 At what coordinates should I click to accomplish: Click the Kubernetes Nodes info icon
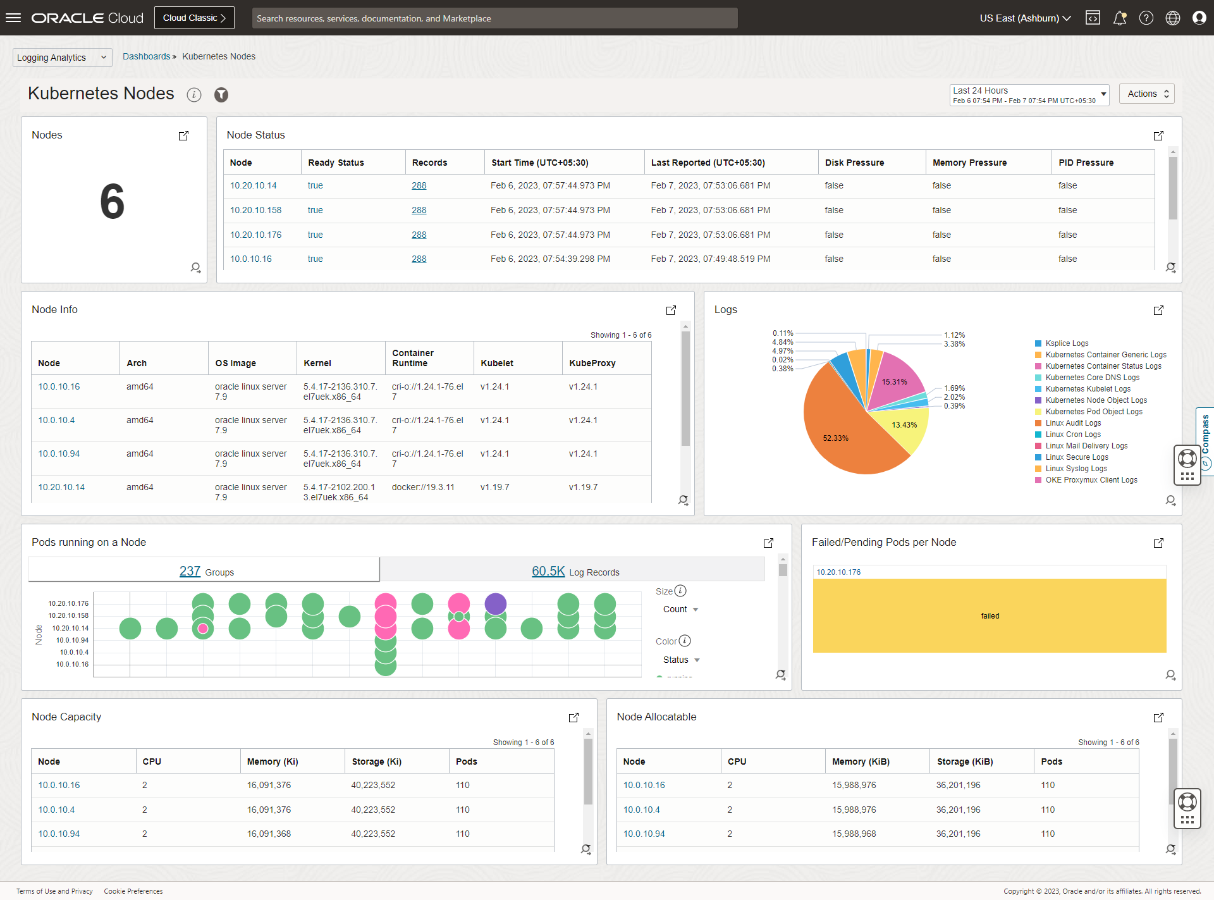tap(194, 95)
